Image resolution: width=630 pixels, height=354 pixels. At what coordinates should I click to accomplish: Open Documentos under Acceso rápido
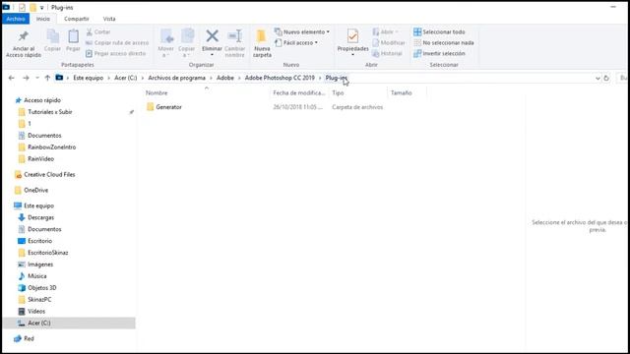[x=44, y=136]
